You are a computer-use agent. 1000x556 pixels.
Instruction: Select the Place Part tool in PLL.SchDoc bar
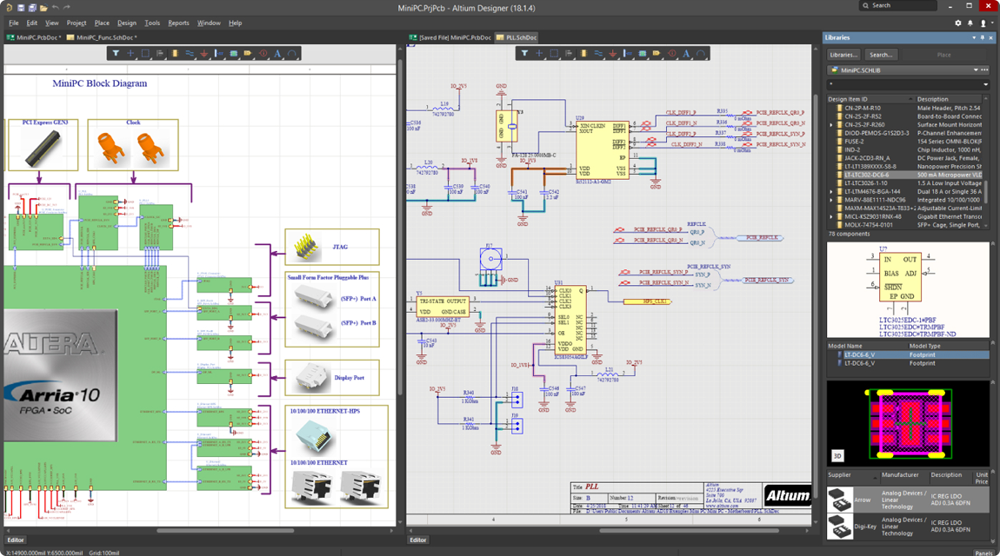coord(583,54)
